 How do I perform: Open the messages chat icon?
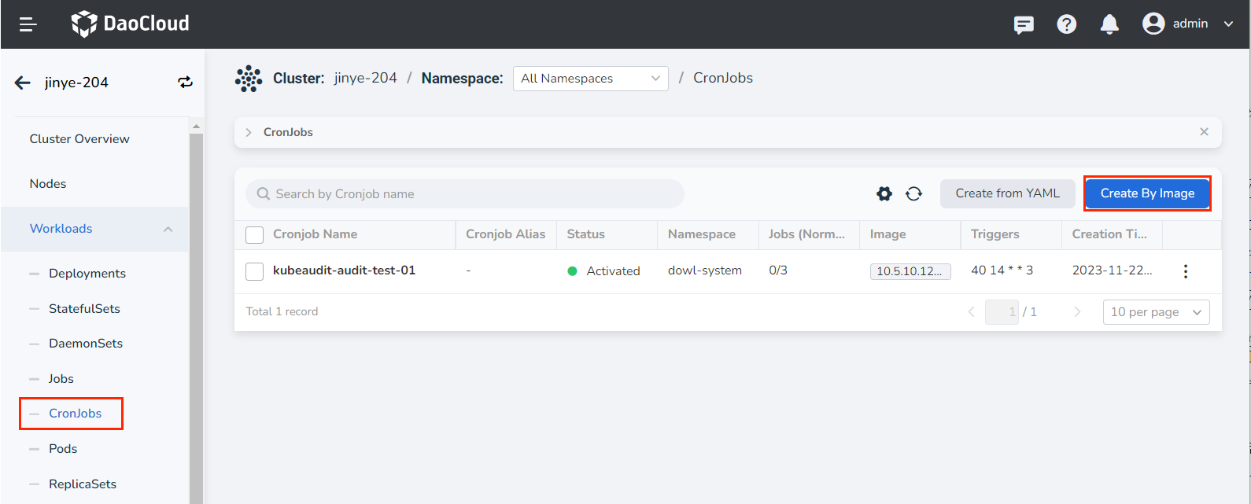point(1024,24)
